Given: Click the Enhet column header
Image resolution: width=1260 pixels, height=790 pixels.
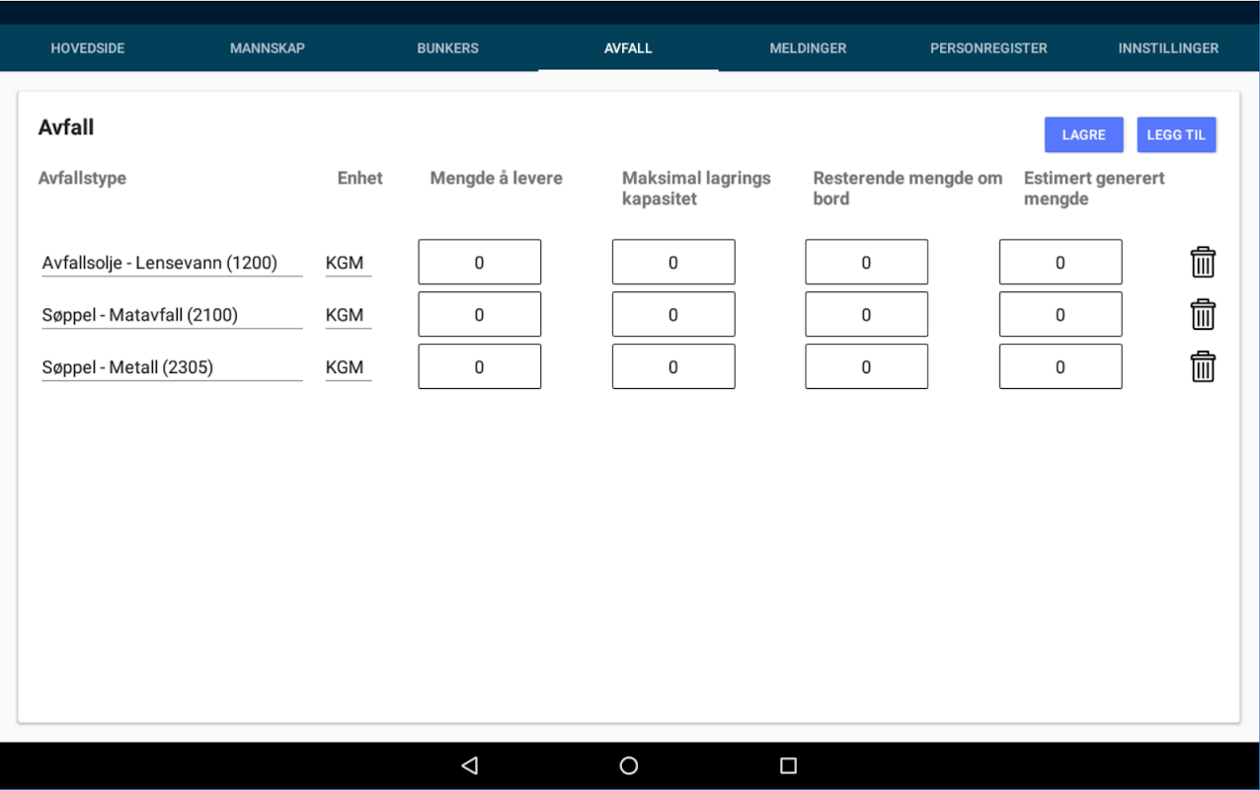Looking at the screenshot, I should pos(360,179).
